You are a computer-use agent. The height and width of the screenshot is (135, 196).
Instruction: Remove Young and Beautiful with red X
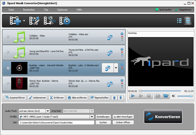click(122, 52)
